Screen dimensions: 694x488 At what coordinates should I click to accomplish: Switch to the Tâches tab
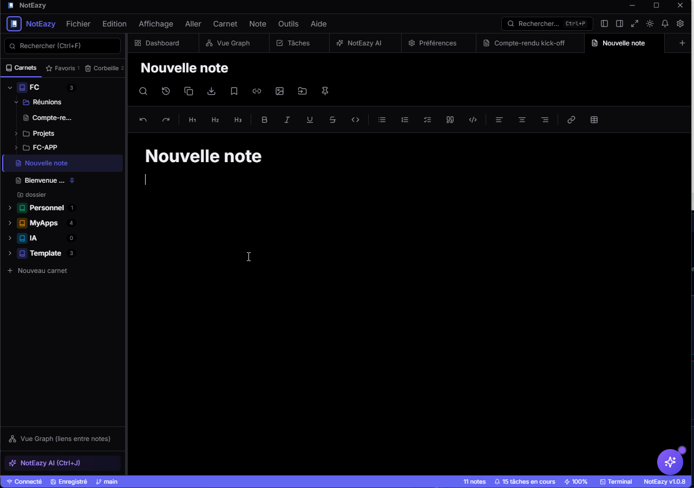click(x=299, y=43)
